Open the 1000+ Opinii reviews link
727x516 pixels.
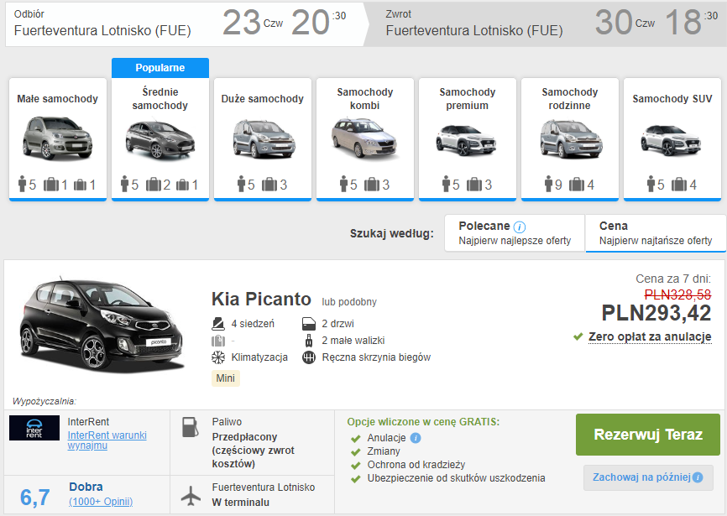[x=101, y=502]
